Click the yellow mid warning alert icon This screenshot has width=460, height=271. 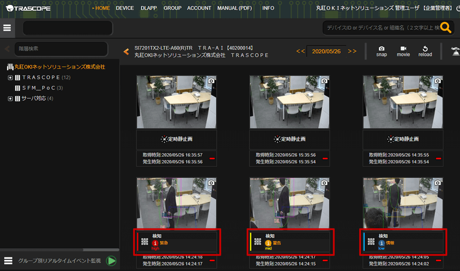click(x=268, y=243)
